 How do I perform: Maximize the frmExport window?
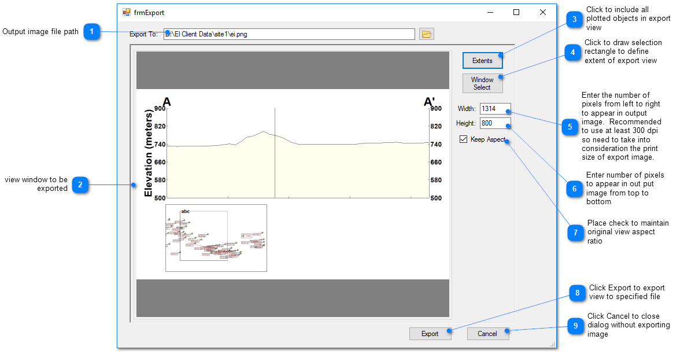(516, 12)
